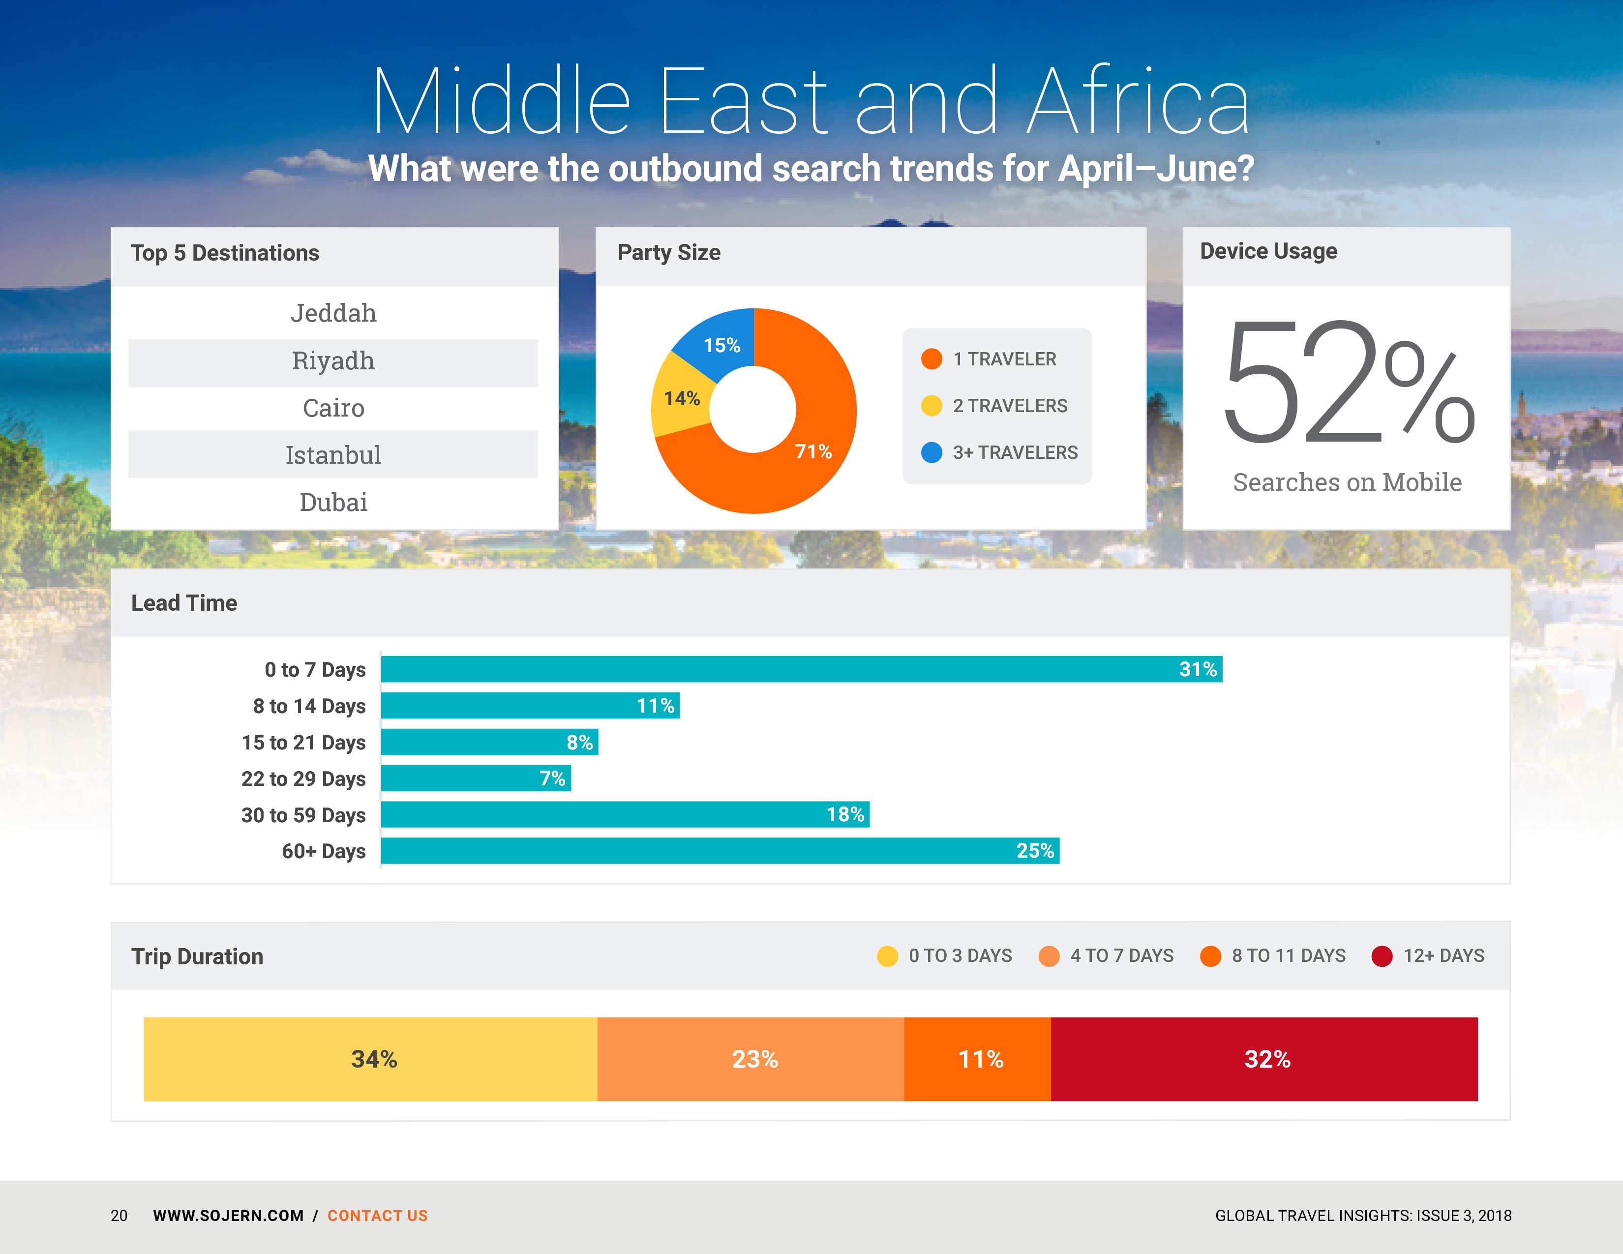
Task: Select the Istanbul destination row
Action: coord(333,455)
